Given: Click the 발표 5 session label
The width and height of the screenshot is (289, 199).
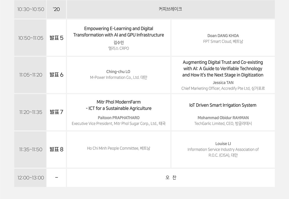Looking at the screenshot, I should (x=56, y=38).
